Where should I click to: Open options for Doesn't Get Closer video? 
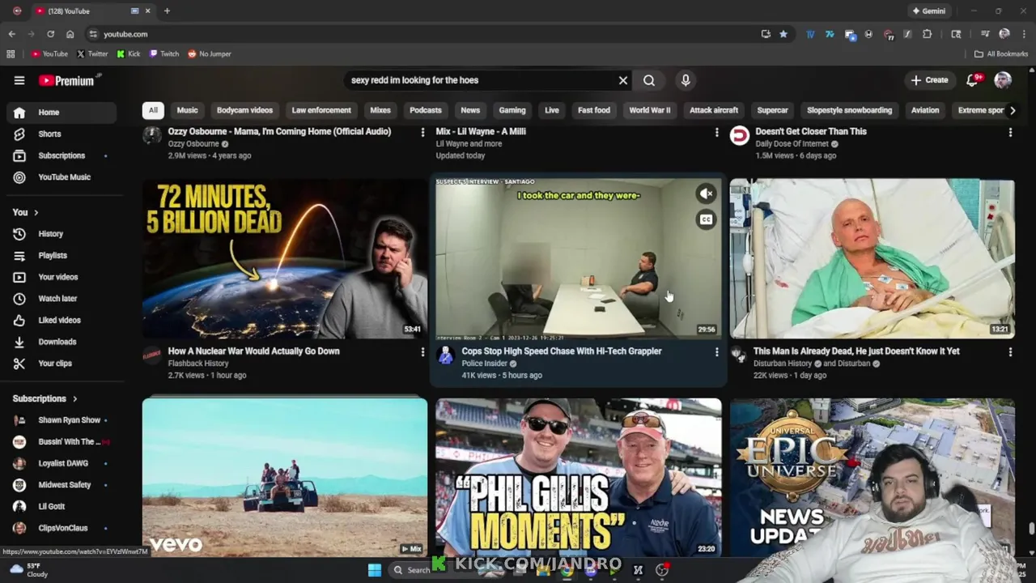[1010, 132]
